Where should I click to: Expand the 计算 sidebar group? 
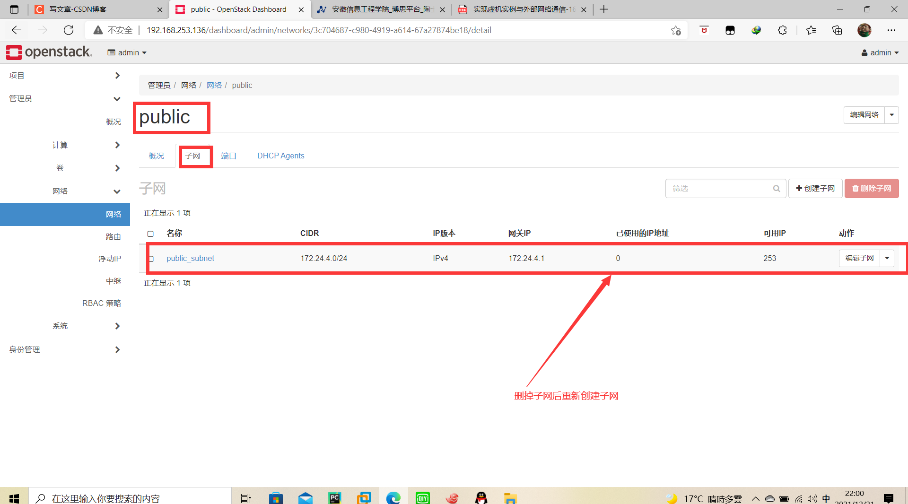click(65, 145)
